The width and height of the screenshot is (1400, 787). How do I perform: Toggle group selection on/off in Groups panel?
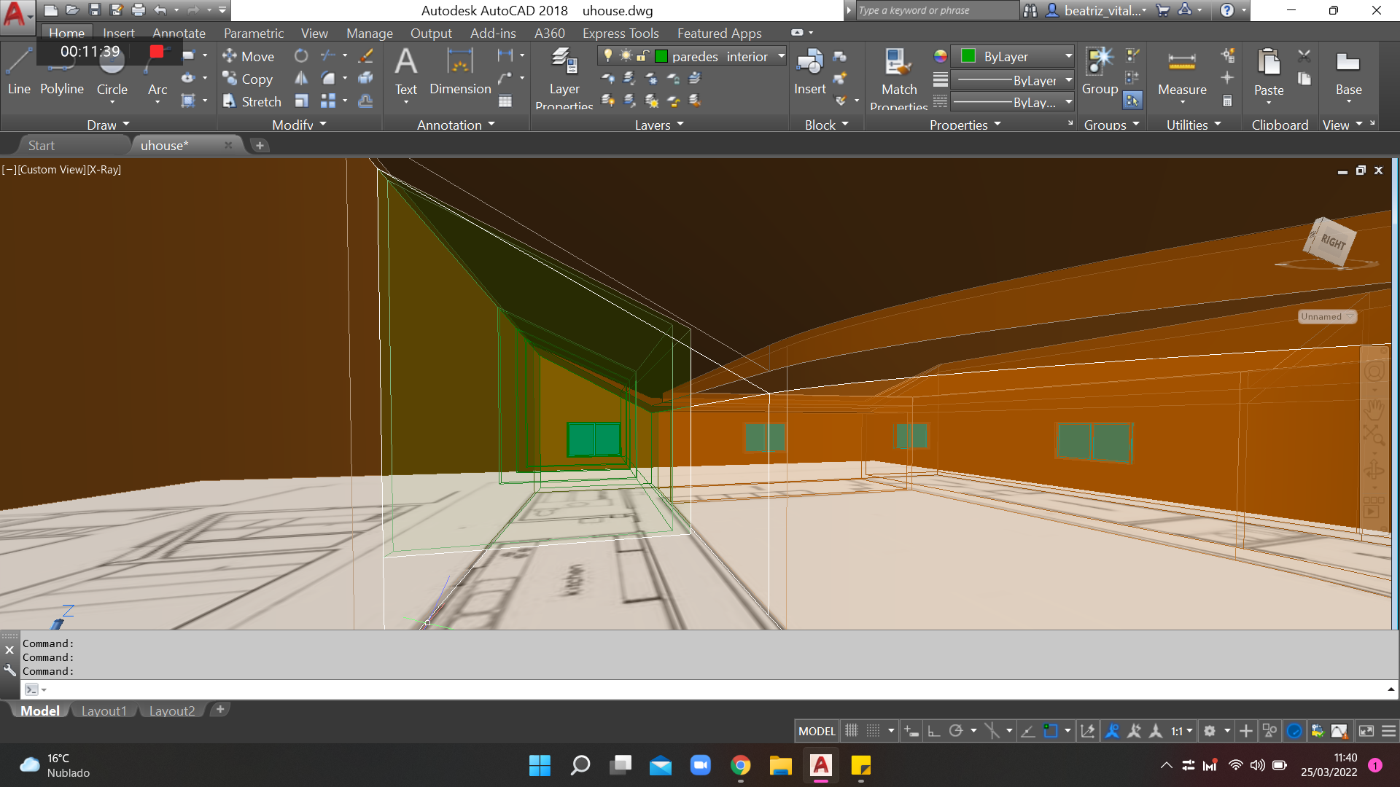(x=1132, y=101)
